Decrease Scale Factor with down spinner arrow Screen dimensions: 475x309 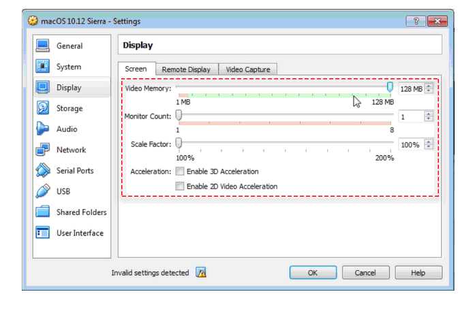click(429, 146)
